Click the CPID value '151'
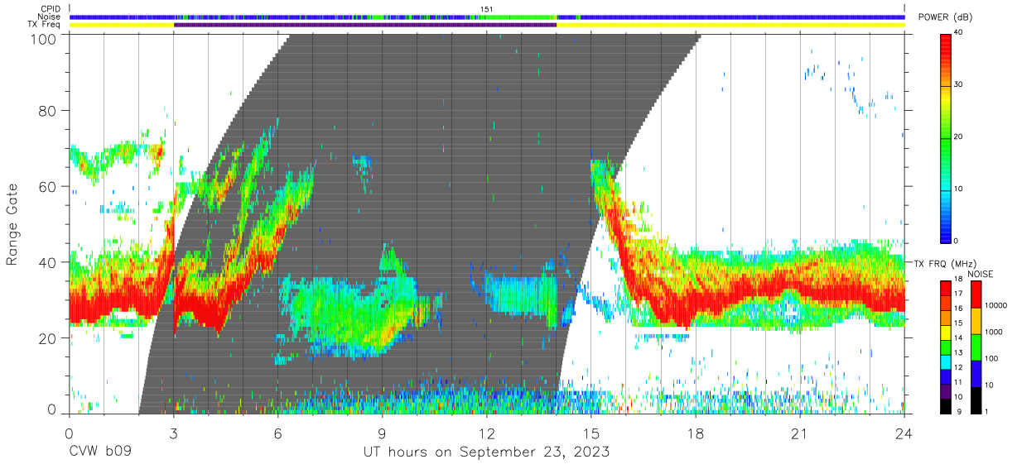1017x469 pixels. (487, 8)
